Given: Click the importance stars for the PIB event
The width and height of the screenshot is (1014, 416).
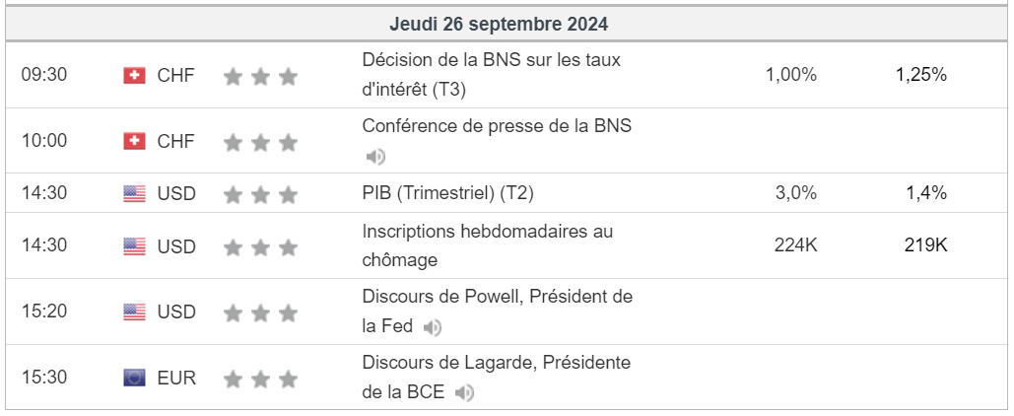Looking at the screenshot, I should 260,194.
